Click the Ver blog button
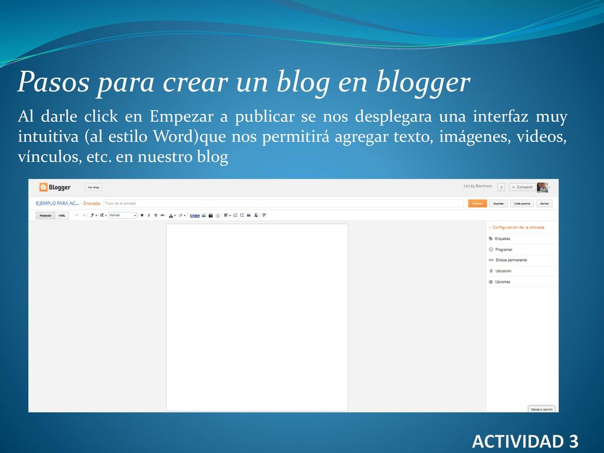Viewport: 604px width, 453px height. pyautogui.click(x=93, y=188)
